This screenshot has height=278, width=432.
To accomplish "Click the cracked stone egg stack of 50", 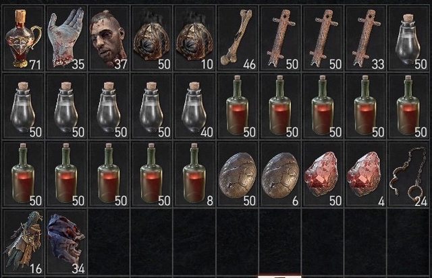I will [x=238, y=174].
